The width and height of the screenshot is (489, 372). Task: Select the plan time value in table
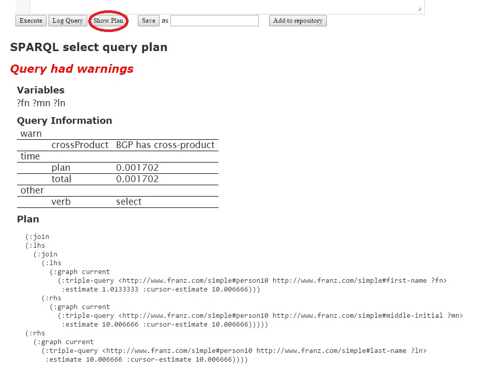(x=137, y=168)
